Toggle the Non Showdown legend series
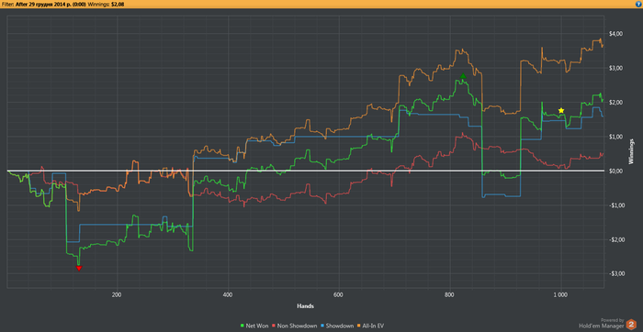Image resolution: width=643 pixels, height=332 pixels. [295, 326]
